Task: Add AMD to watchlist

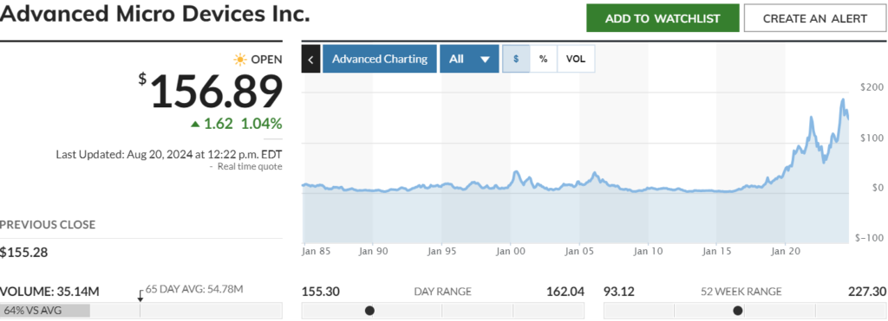Action: 663,18
